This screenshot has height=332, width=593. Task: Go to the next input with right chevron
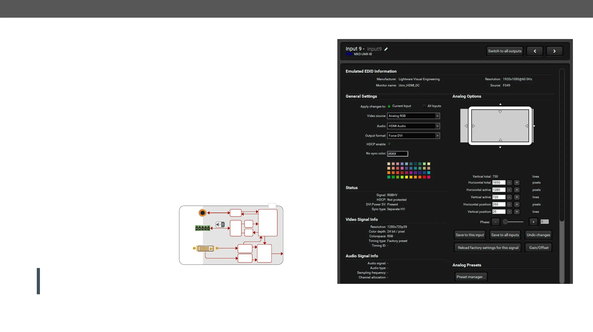(554, 51)
